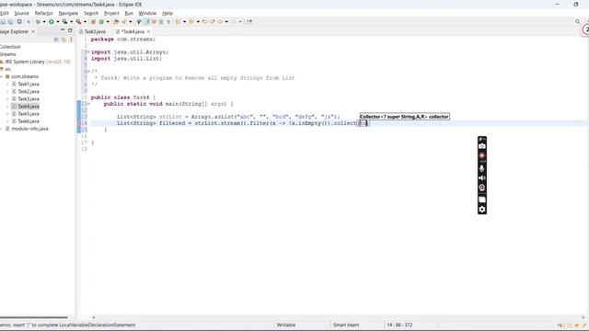Viewport: 589px width, 331px height.
Task: Open the Coverage dropdown arrow
Action: (72, 22)
